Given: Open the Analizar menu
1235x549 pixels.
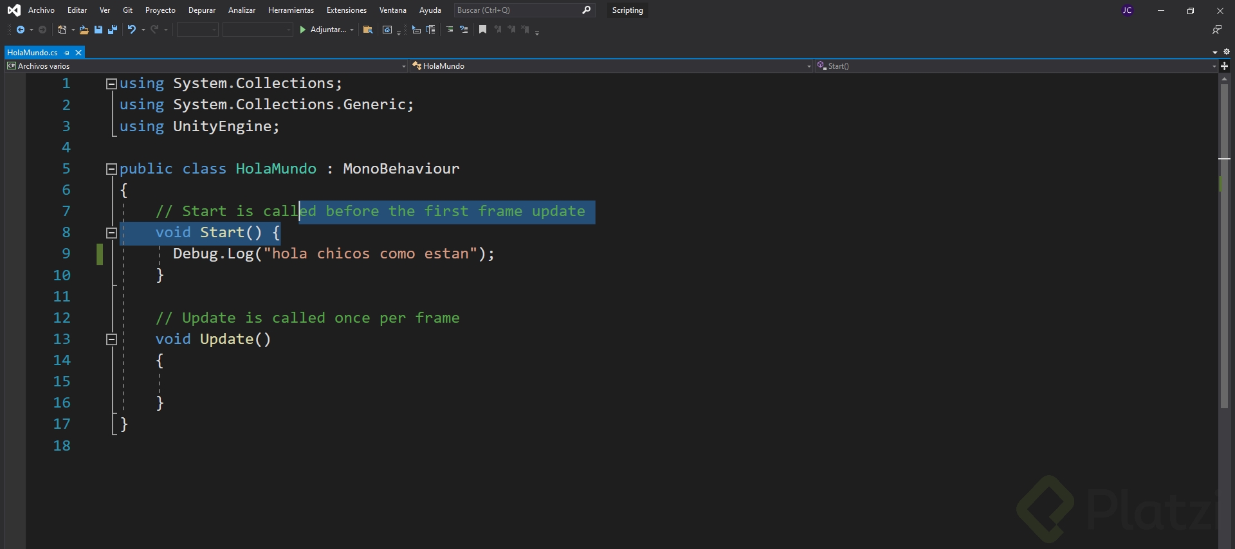Looking at the screenshot, I should pyautogui.click(x=242, y=10).
